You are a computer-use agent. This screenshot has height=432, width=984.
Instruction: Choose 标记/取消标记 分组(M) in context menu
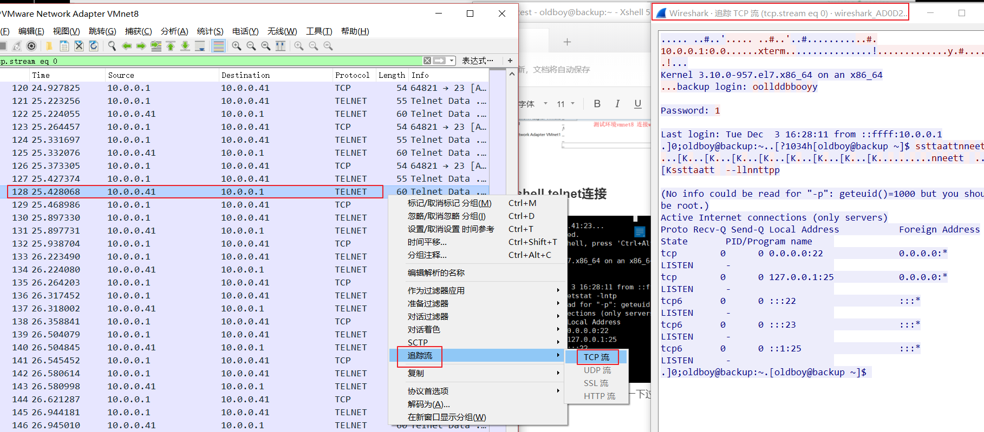coord(478,203)
